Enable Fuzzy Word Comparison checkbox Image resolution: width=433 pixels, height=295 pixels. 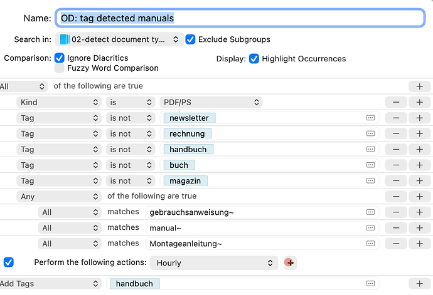tap(60, 68)
